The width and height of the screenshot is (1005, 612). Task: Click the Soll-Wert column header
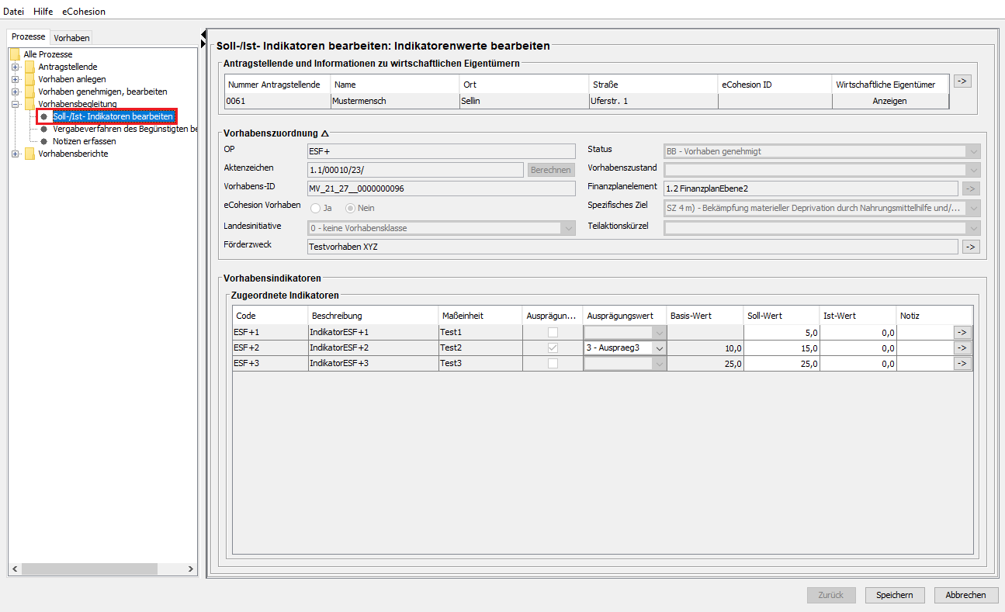[x=781, y=316]
